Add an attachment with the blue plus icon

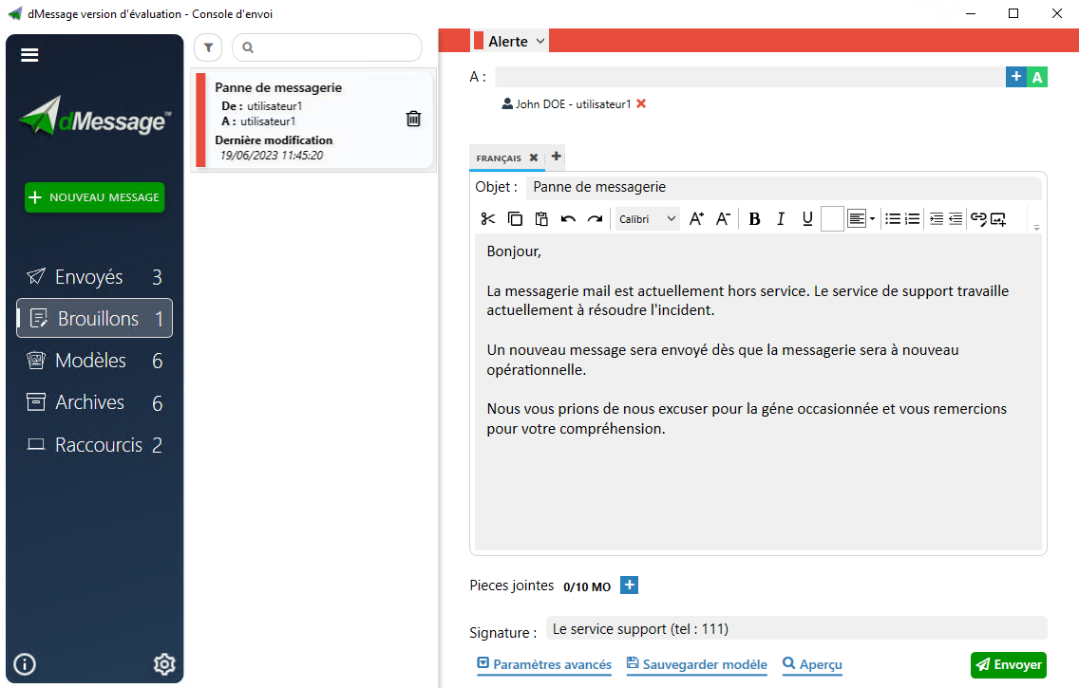[x=629, y=586]
